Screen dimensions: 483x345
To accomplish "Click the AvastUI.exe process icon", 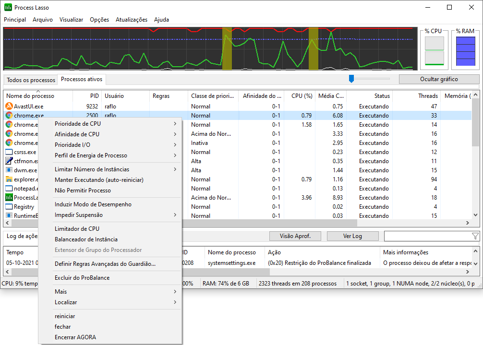I will click(x=9, y=106).
